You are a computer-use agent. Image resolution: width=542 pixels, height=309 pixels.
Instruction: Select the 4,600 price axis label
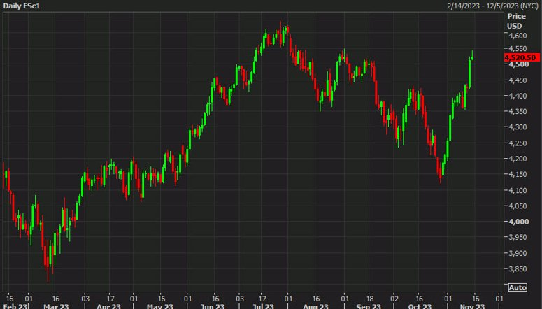[x=518, y=36]
